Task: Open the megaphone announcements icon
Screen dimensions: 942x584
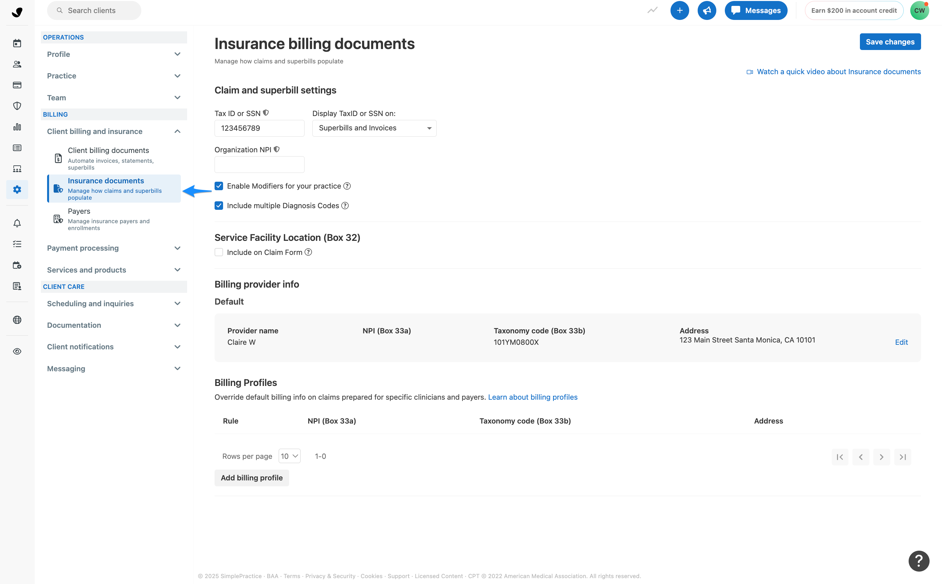Action: [x=706, y=10]
